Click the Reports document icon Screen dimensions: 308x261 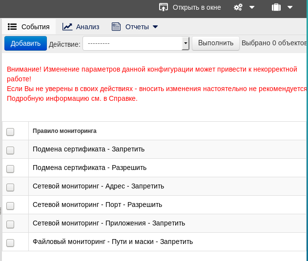tap(116, 27)
